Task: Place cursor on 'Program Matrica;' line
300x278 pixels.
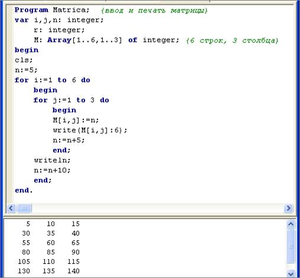Action: tap(52, 10)
